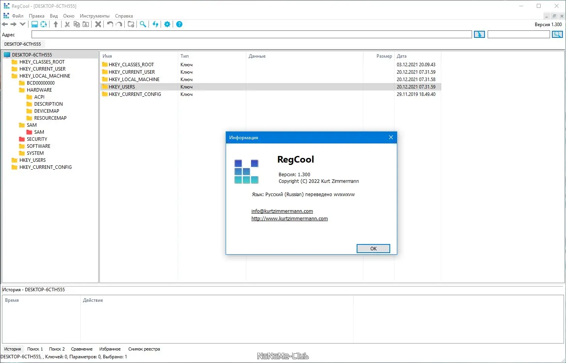Click the red folder icon of nested SAM
The image size is (566, 363).
(x=29, y=132)
